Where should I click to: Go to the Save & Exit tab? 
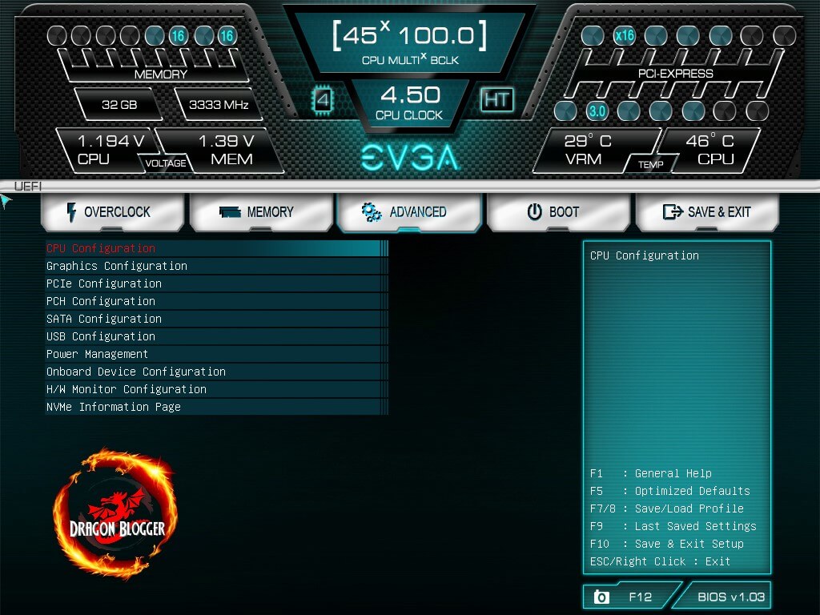[x=707, y=212]
